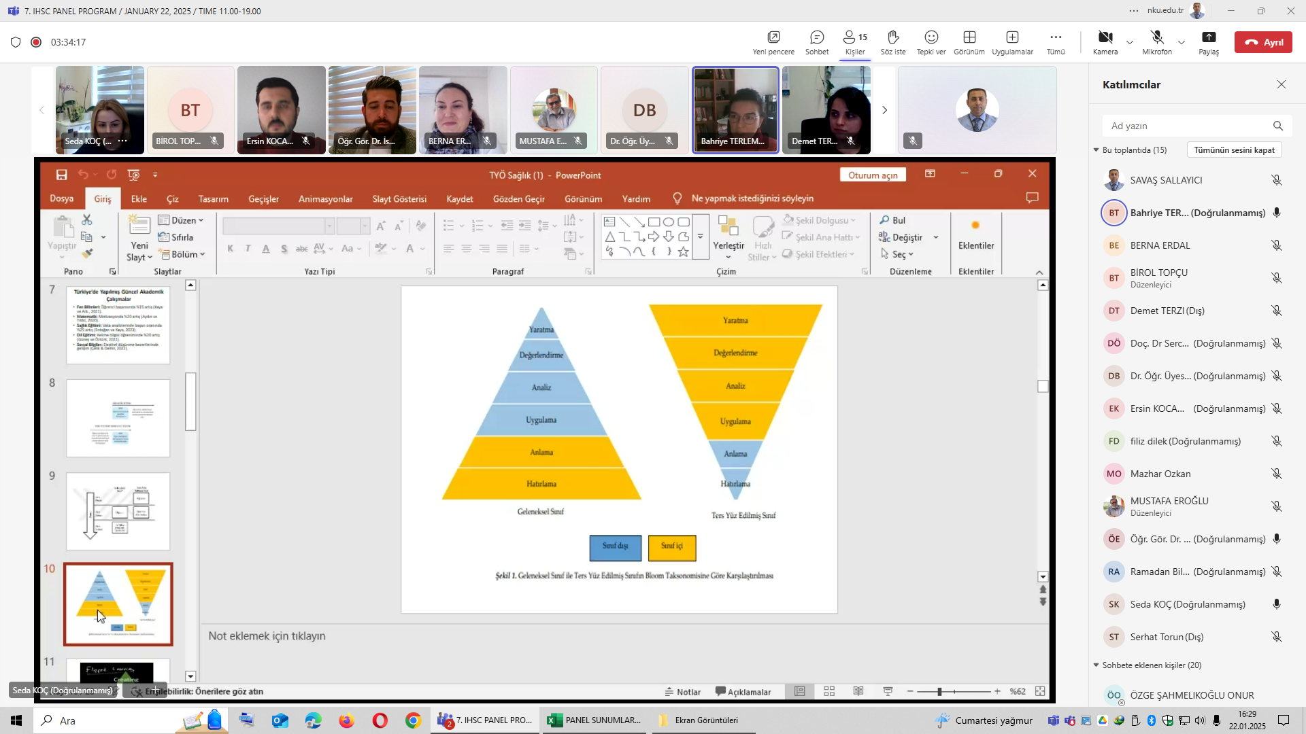Open microphone options dropdown arrow
1306x734 pixels.
(x=1182, y=42)
